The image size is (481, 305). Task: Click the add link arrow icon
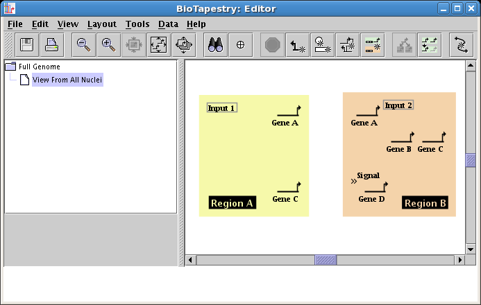coord(298,45)
